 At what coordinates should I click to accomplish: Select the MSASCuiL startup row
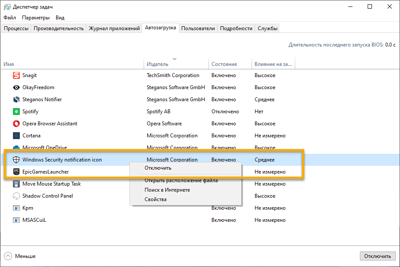(34, 220)
